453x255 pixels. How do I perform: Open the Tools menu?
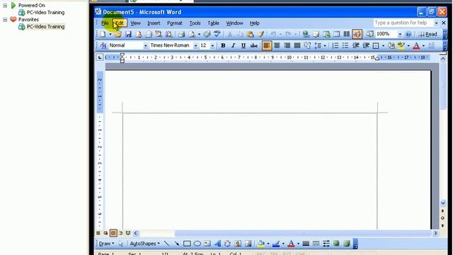pos(195,23)
